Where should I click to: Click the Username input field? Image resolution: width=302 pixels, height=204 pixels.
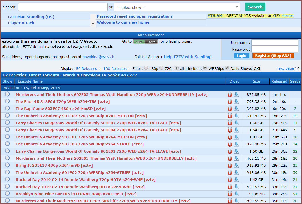coord(275,43)
